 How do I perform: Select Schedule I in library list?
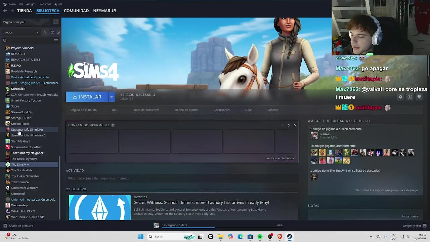point(18,89)
